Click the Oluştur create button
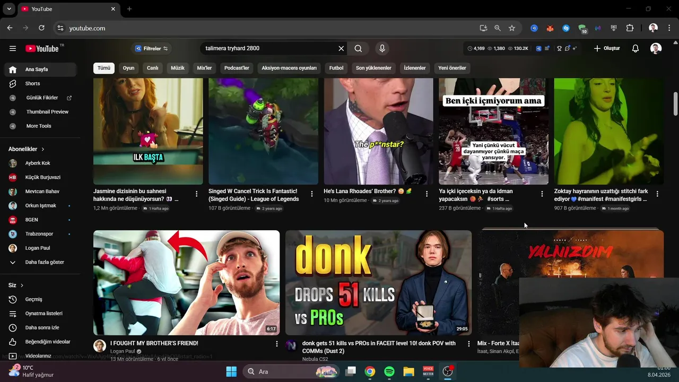Viewport: 679px width, 382px height. pos(607,48)
